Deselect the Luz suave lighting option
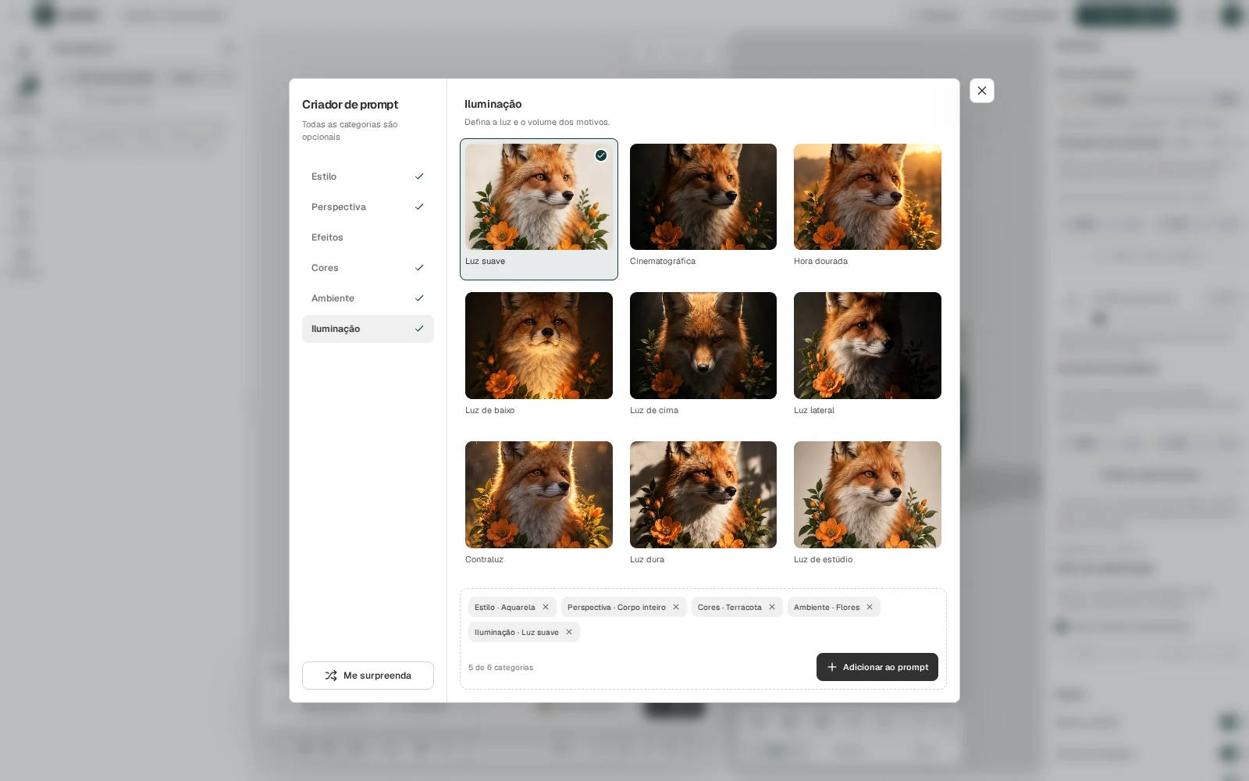The height and width of the screenshot is (781, 1249). tap(539, 209)
